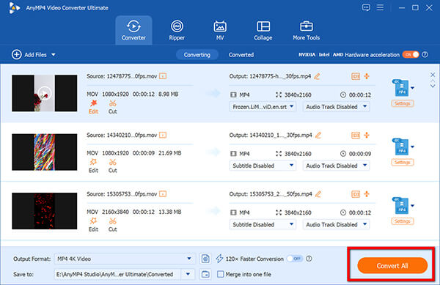The width and height of the screenshot is (440, 285).
Task: Rename output 14340210 file with pencil icon
Action: [318, 135]
